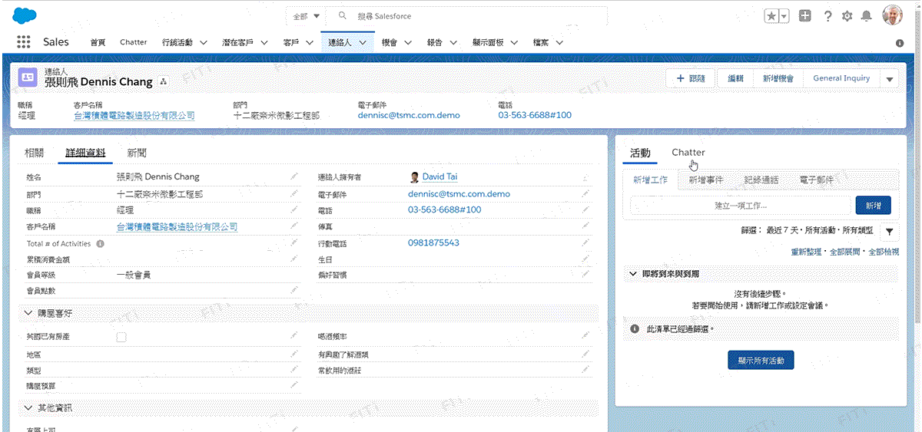The height and width of the screenshot is (432, 922).
Task: Open the 行銷活動 tab chevron menu
Action: 204,43
